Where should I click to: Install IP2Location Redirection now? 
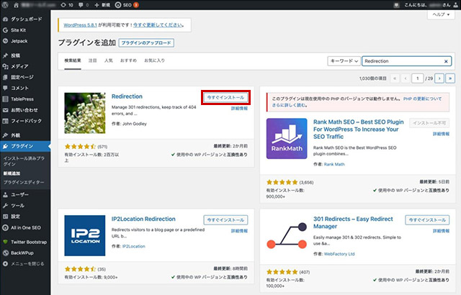pyautogui.click(x=225, y=220)
